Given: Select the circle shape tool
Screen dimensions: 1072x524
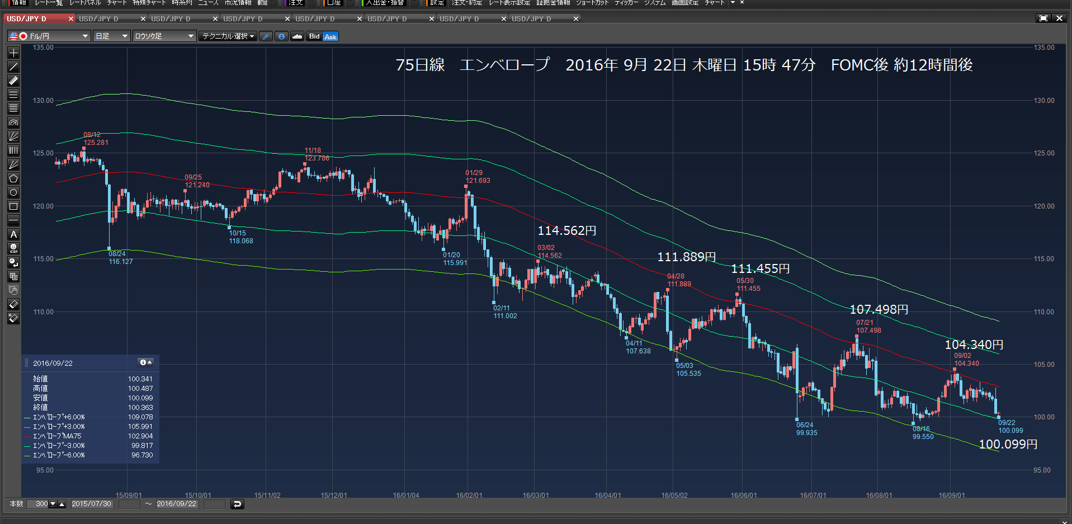Looking at the screenshot, I should coord(13,192).
